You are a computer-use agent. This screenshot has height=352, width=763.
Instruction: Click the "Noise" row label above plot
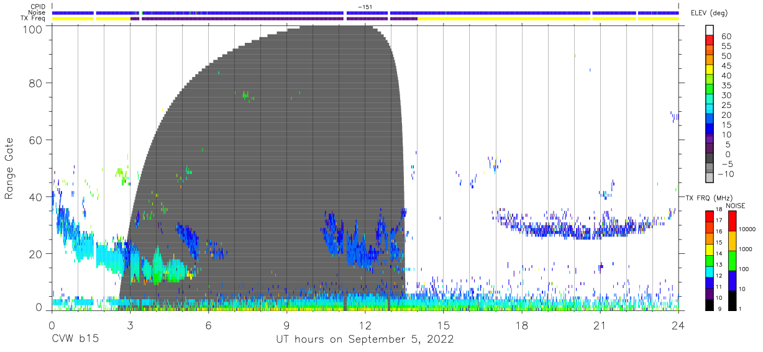[x=38, y=12]
